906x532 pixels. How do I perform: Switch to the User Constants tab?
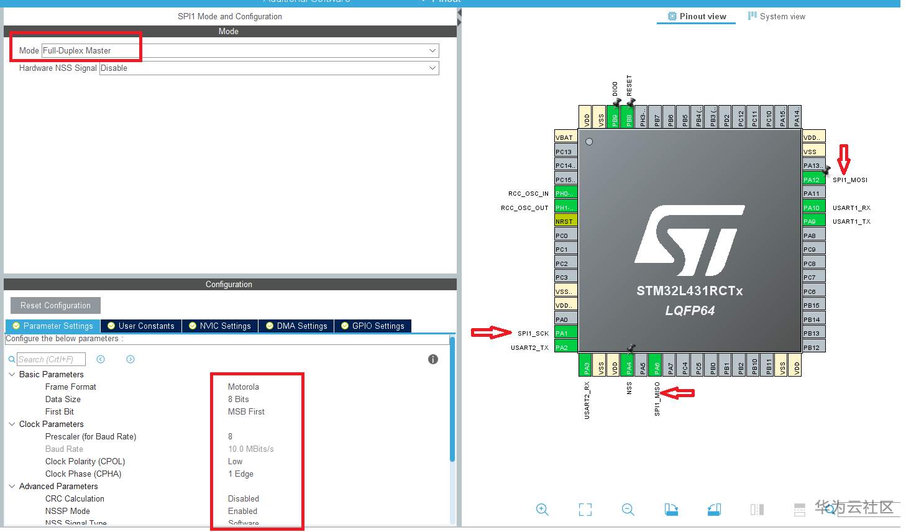[x=141, y=326]
